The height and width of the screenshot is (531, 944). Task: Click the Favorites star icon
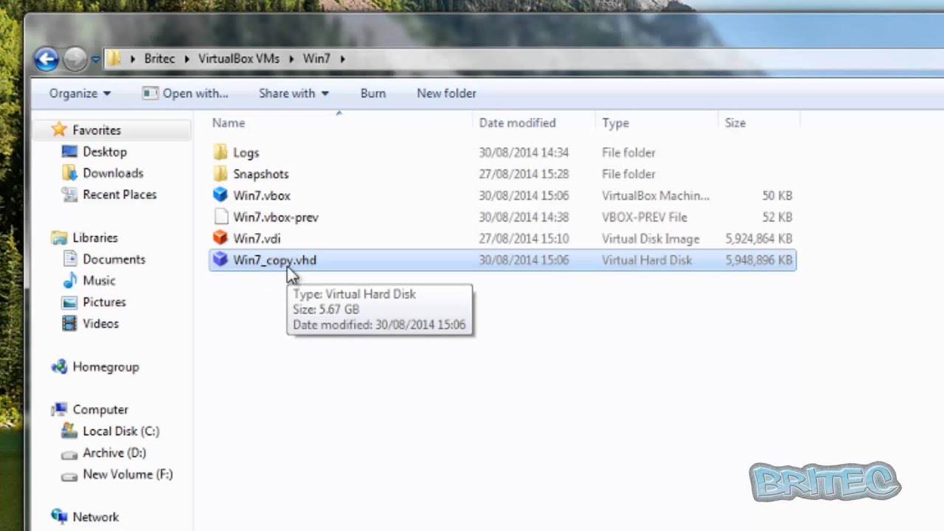(x=59, y=130)
